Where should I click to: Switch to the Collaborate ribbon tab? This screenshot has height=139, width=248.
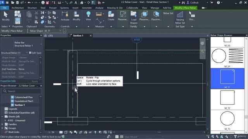tap(132, 8)
